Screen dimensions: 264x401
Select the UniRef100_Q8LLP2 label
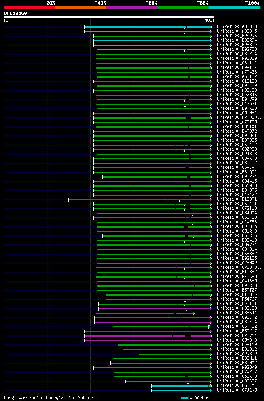click(237, 163)
